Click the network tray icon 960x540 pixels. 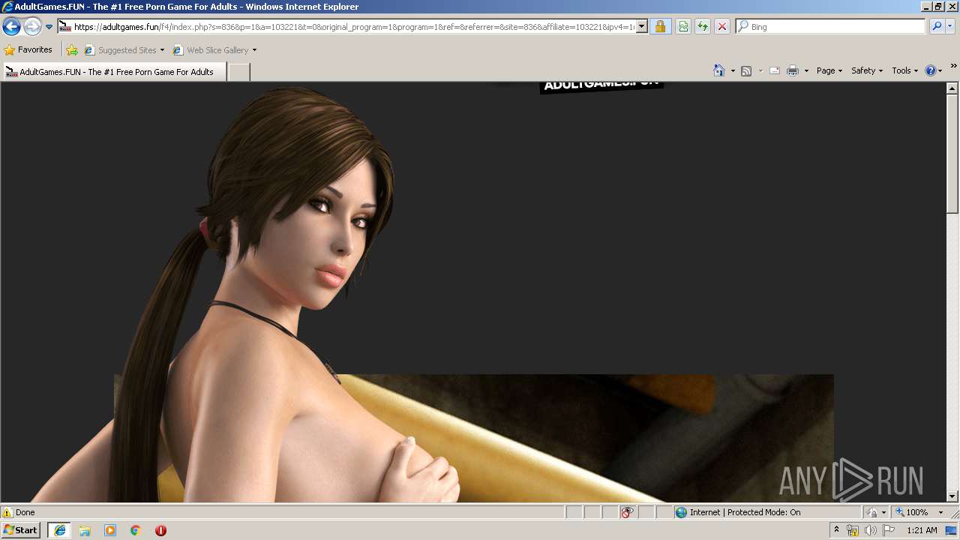[853, 530]
